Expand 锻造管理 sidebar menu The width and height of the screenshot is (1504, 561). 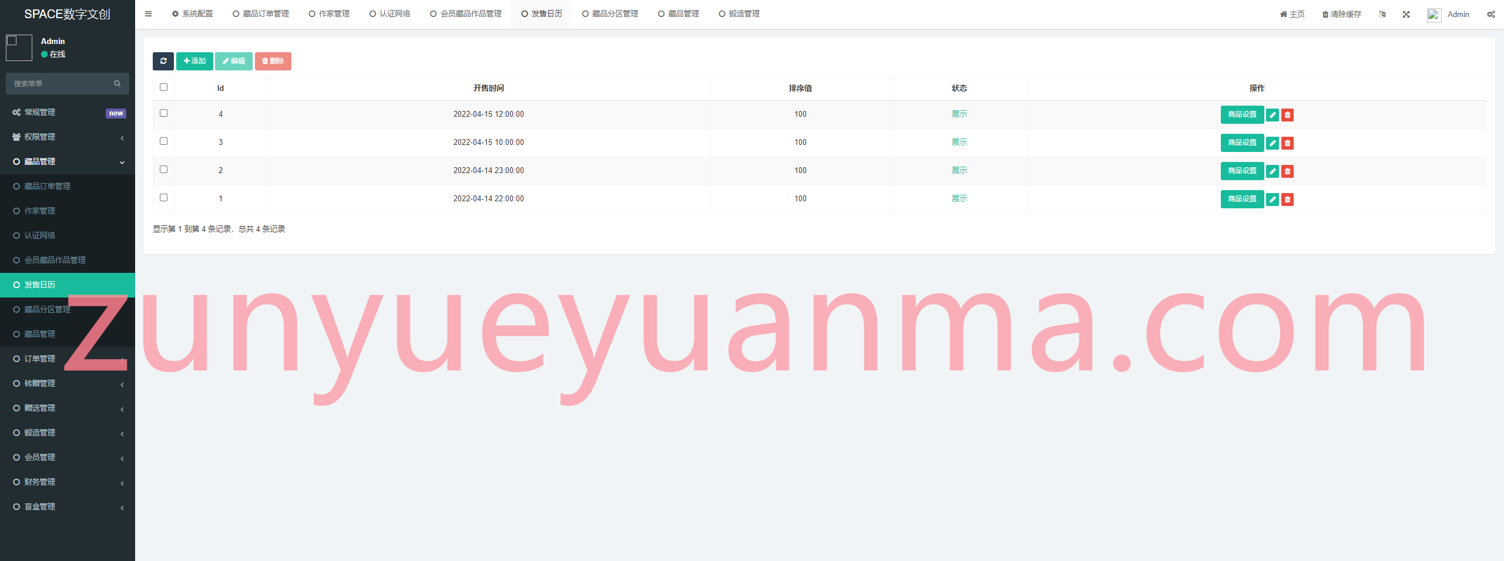point(68,433)
